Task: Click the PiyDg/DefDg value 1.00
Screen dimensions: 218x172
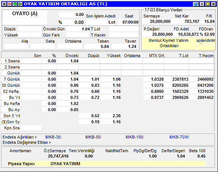Action: (153, 156)
